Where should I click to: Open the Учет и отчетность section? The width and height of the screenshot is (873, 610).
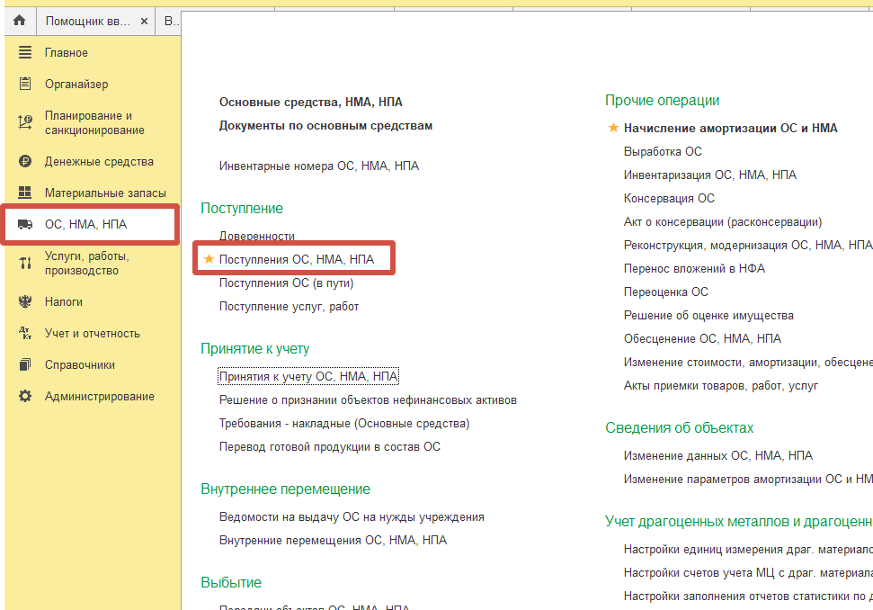(x=93, y=333)
